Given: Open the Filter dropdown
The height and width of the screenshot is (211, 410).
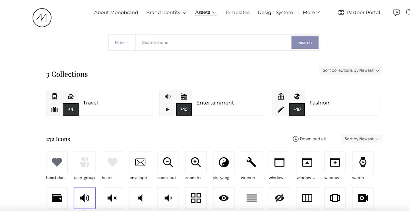Looking at the screenshot, I should (122, 42).
